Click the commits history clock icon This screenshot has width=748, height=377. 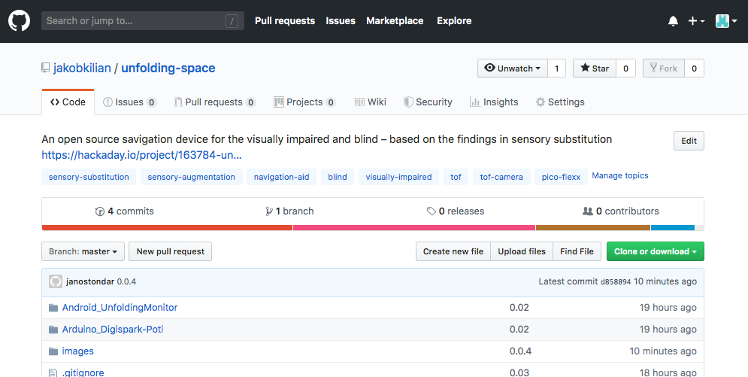100,211
